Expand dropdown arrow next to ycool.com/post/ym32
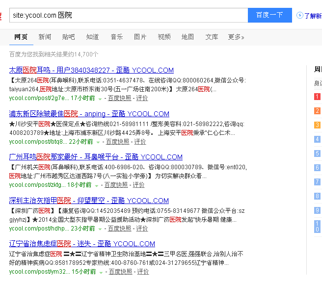 pyautogui.click(x=101, y=272)
